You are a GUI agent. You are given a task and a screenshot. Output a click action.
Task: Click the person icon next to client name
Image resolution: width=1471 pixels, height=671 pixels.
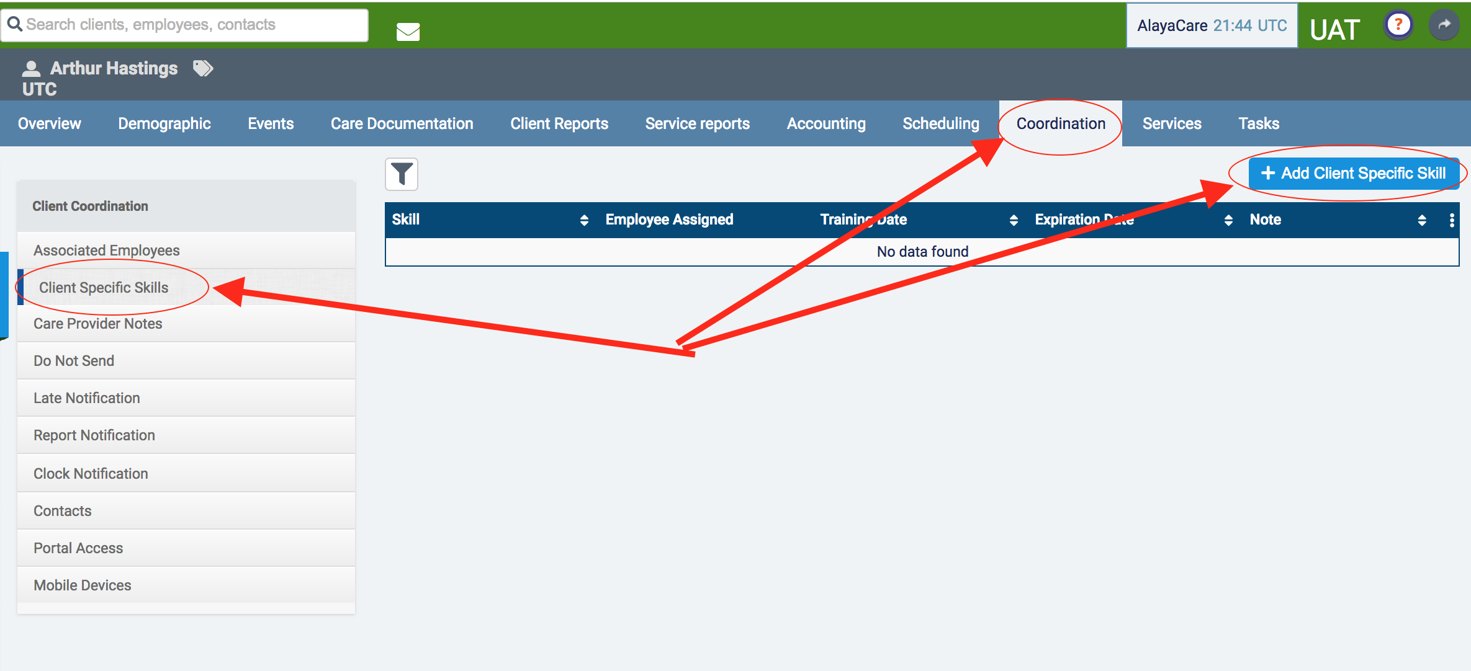pos(31,68)
